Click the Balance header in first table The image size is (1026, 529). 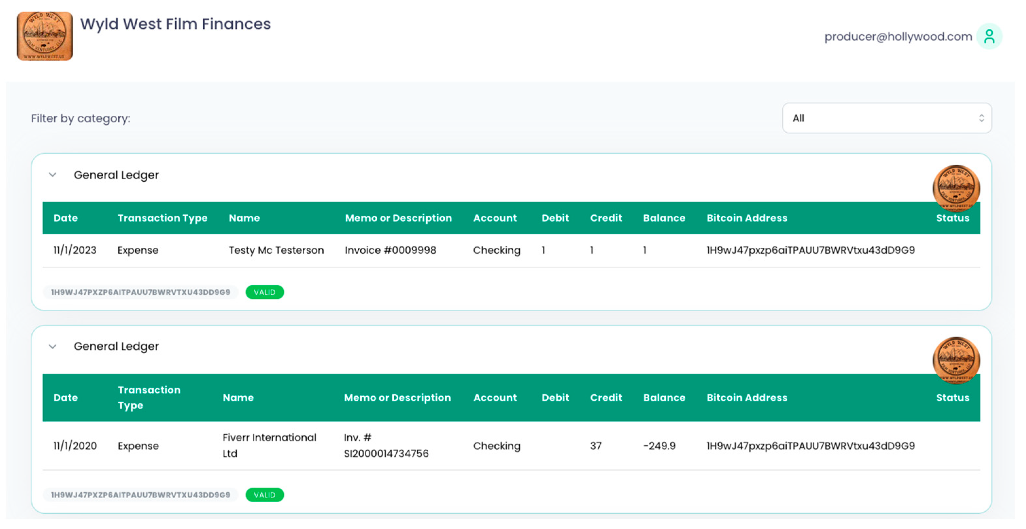tap(664, 218)
